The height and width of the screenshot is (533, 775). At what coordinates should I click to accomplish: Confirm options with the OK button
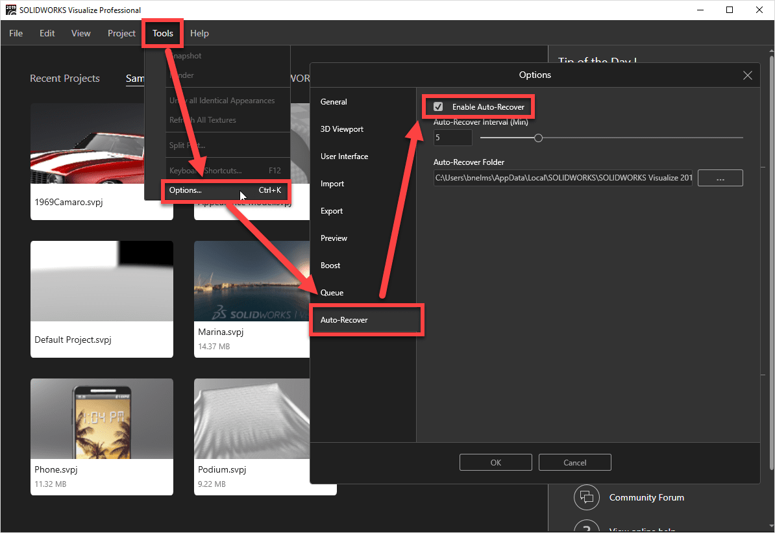[496, 462]
